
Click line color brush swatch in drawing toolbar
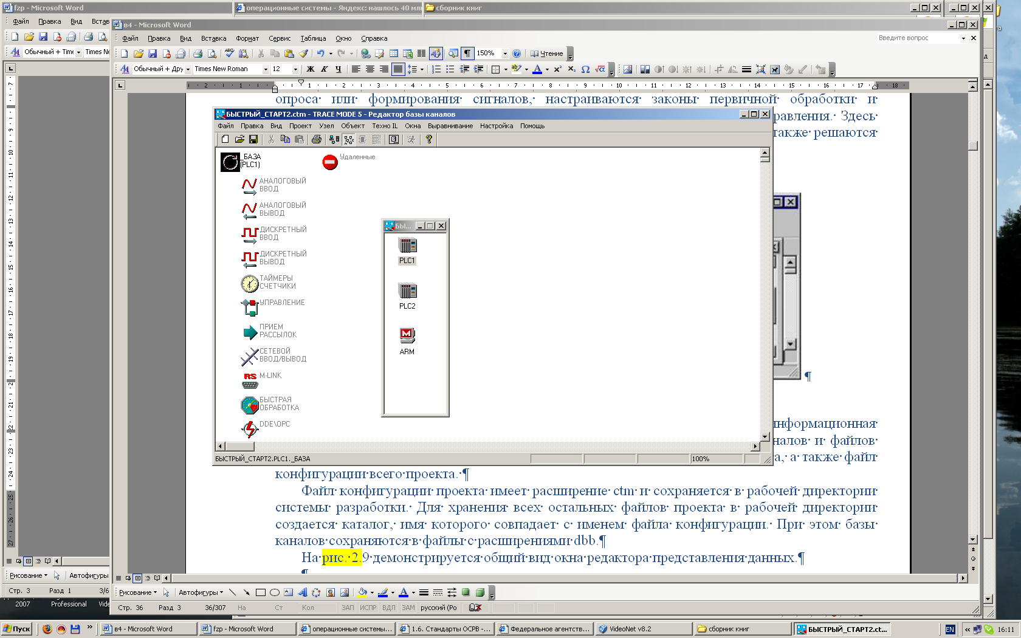click(383, 592)
